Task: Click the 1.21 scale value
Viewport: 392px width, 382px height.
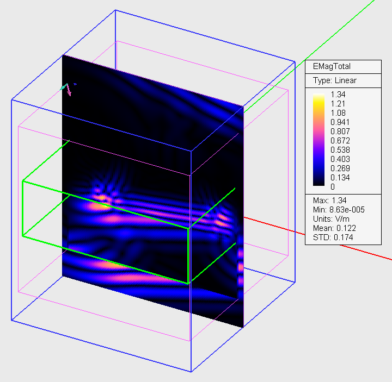Action: pyautogui.click(x=338, y=104)
